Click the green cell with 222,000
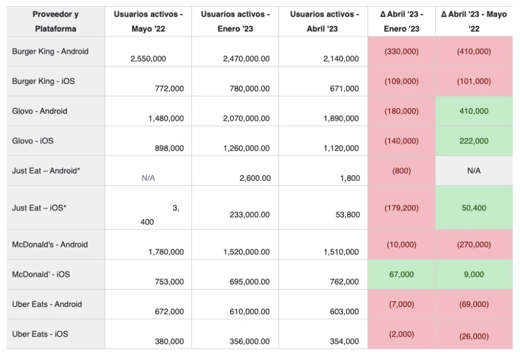Image resolution: width=520 pixels, height=352 pixels. tap(474, 141)
